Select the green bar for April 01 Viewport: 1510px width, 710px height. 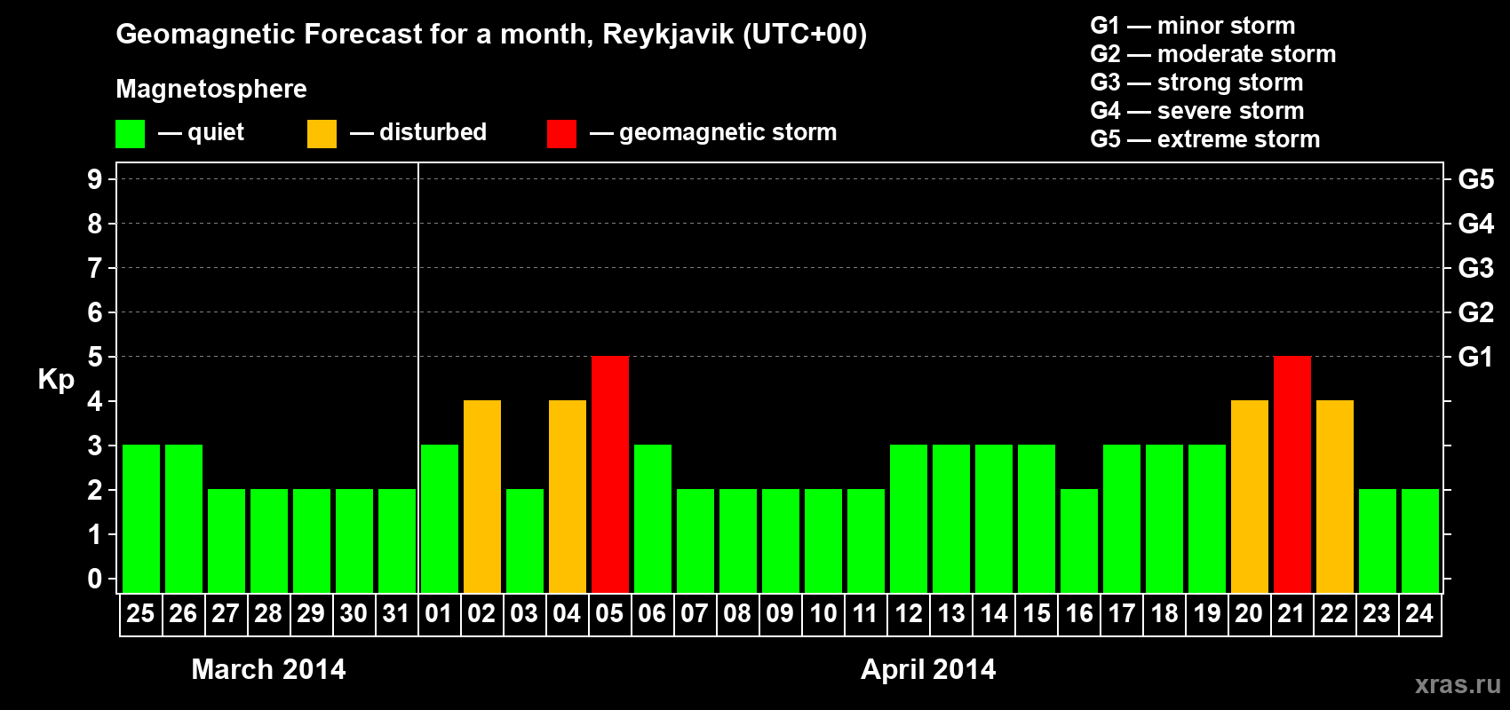coord(440,518)
